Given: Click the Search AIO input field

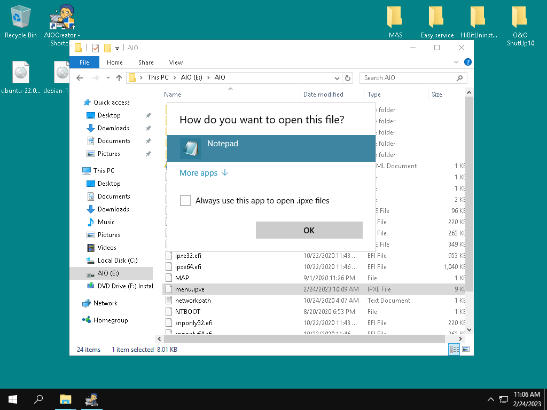Looking at the screenshot, I should 408,78.
